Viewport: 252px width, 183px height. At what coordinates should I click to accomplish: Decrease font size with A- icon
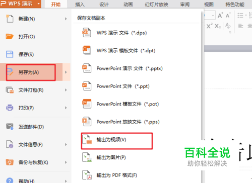(x=228, y=15)
